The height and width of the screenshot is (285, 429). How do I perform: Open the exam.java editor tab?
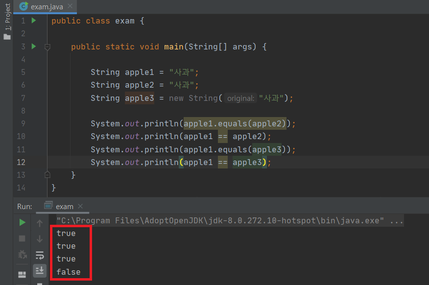coord(45,6)
